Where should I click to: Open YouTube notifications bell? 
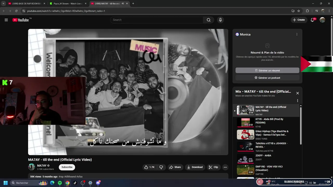[x=313, y=20]
